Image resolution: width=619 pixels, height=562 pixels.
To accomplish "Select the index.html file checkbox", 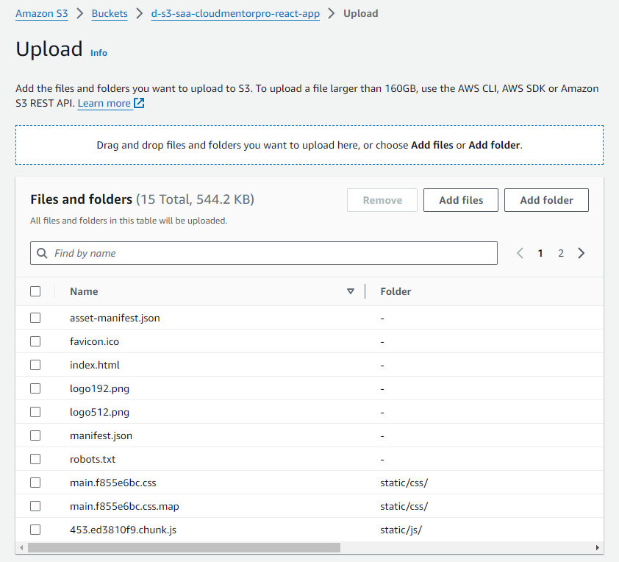I will 35,365.
